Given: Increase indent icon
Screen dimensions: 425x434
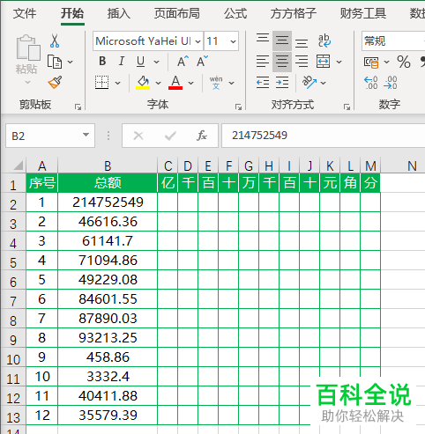Looking at the screenshot, I should pos(282,83).
